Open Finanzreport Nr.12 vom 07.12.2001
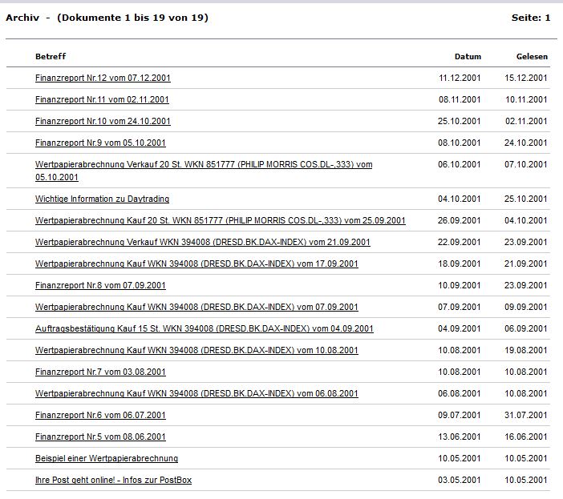Viewport: 563px width, 499px height. [103, 78]
